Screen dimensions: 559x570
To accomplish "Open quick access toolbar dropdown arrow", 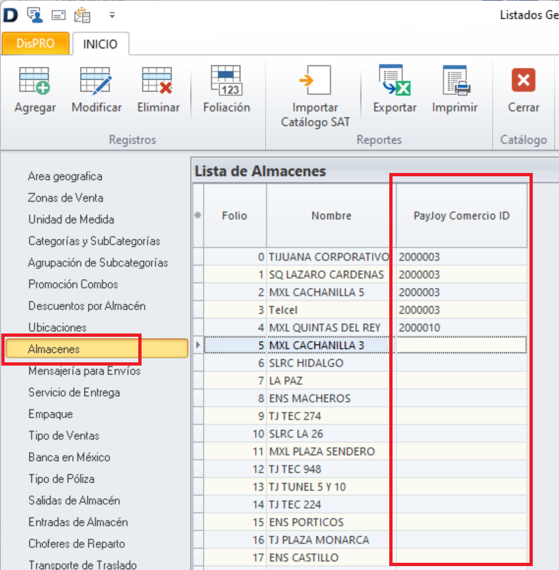I will click(x=112, y=14).
